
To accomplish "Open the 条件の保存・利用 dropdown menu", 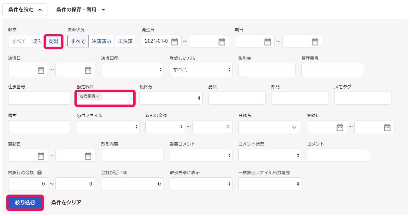I will 81,10.
